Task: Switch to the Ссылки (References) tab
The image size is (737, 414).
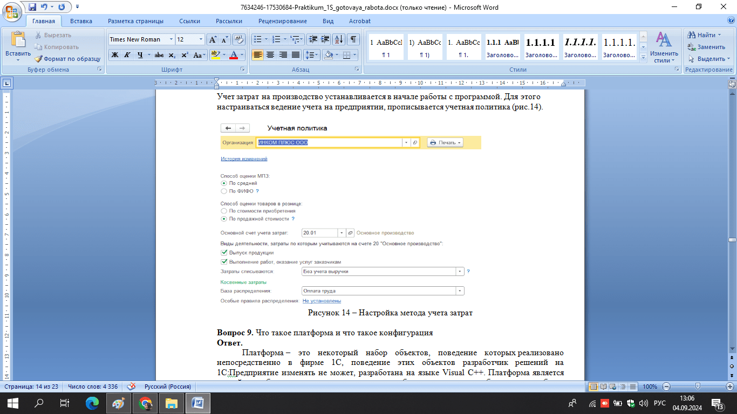Action: tap(189, 21)
